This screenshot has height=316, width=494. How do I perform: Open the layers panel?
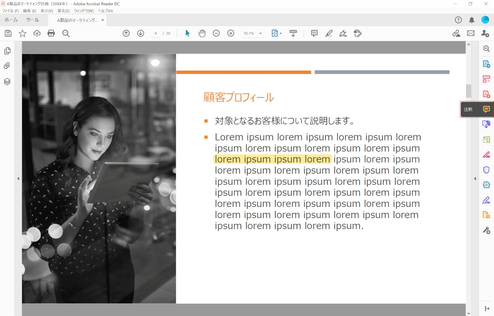click(7, 81)
